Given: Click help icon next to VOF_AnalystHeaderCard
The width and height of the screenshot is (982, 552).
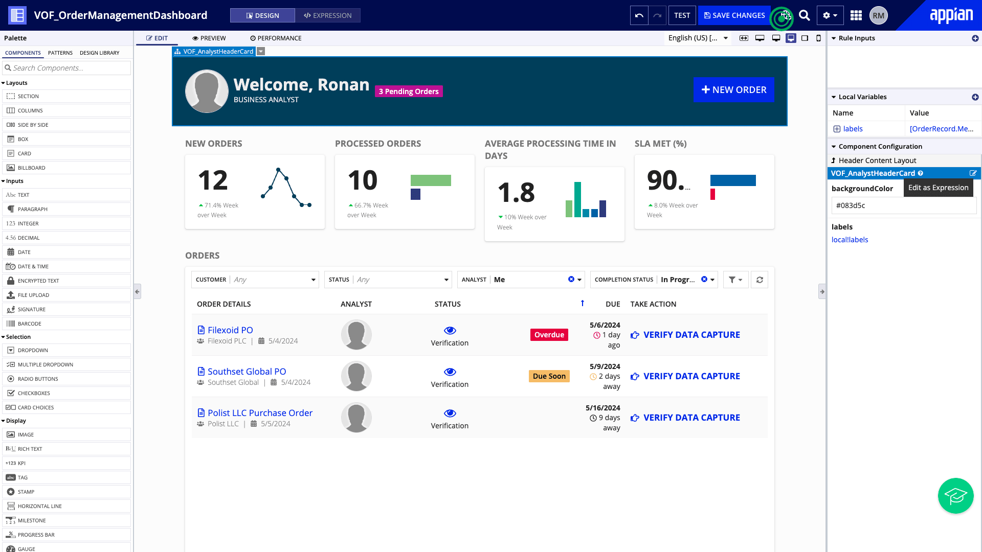Looking at the screenshot, I should coord(920,173).
